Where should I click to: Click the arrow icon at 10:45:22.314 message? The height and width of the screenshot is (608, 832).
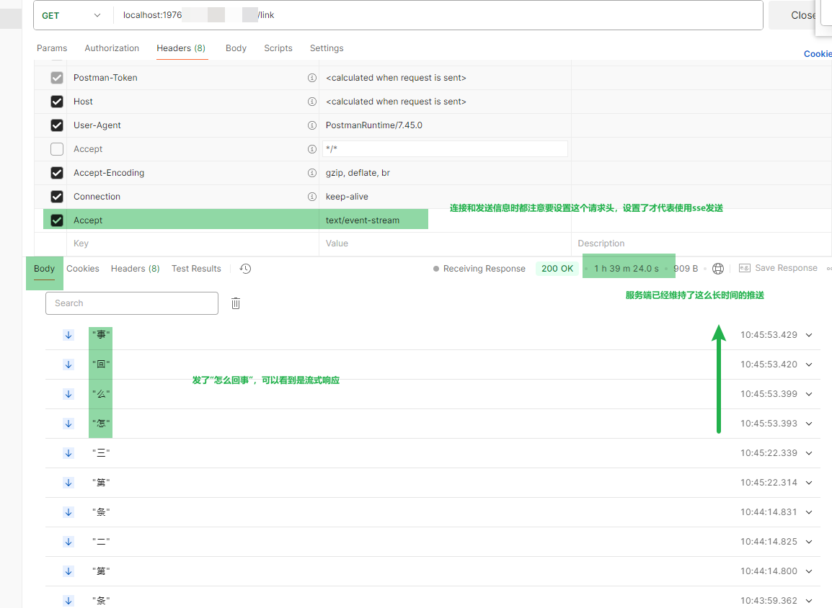[68, 483]
